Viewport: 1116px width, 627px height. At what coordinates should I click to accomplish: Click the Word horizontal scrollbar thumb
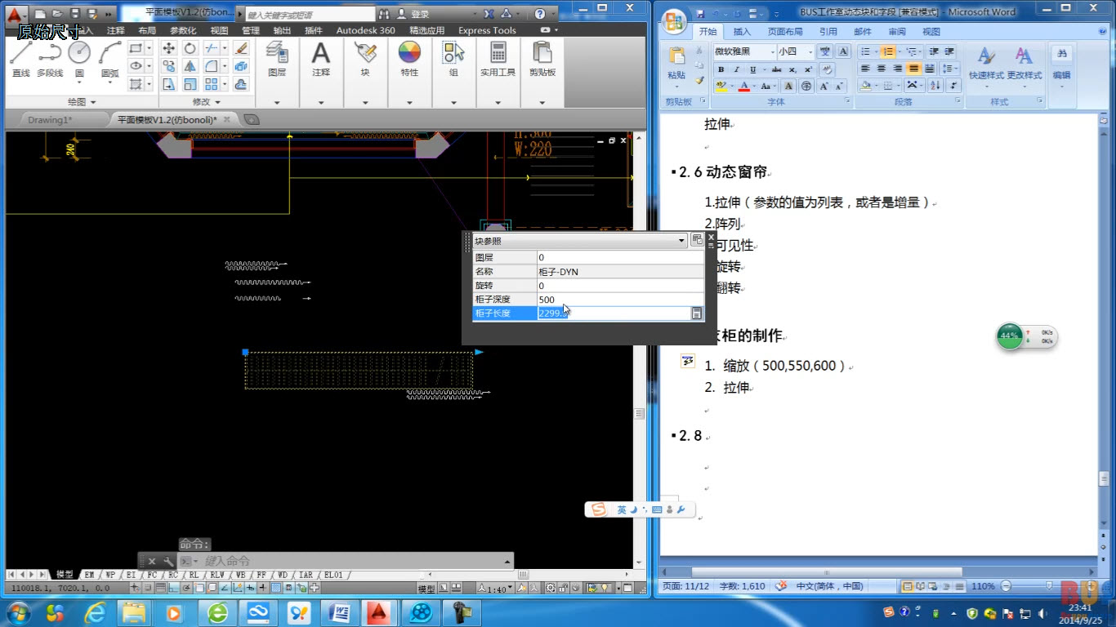[827, 572]
